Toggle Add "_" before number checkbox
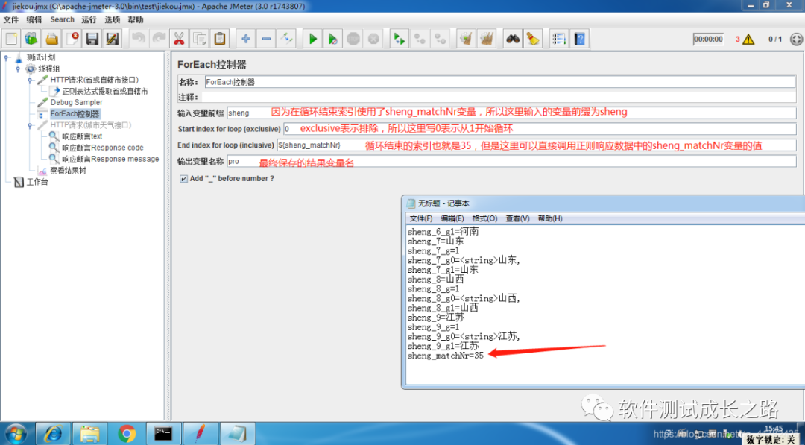This screenshot has height=445, width=805. click(183, 179)
